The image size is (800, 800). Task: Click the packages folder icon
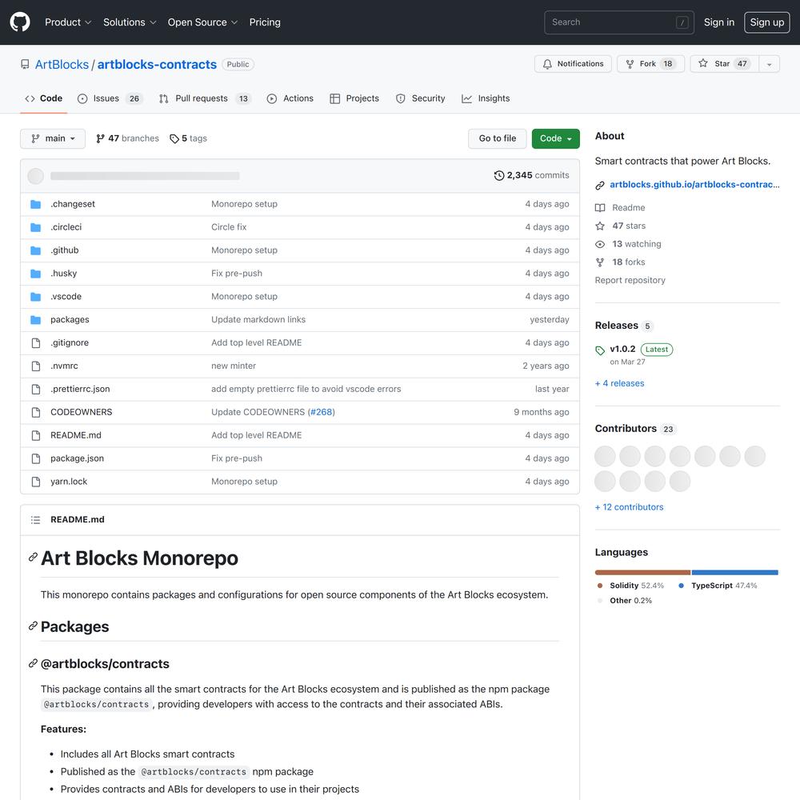pos(36,320)
